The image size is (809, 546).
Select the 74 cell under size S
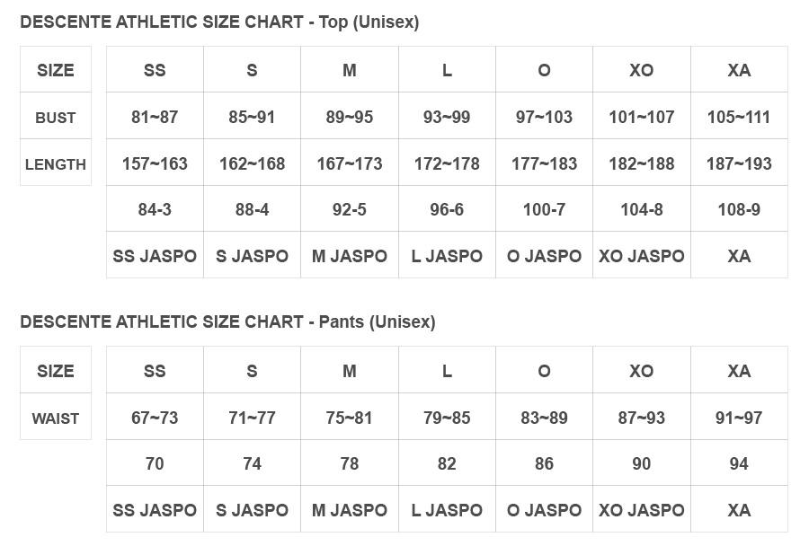click(x=252, y=463)
